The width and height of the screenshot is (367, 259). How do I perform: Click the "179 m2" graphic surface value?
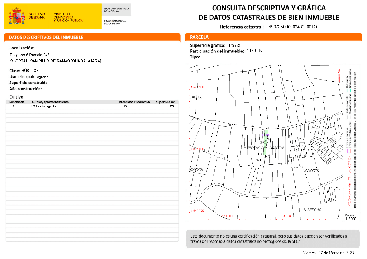[234, 45]
